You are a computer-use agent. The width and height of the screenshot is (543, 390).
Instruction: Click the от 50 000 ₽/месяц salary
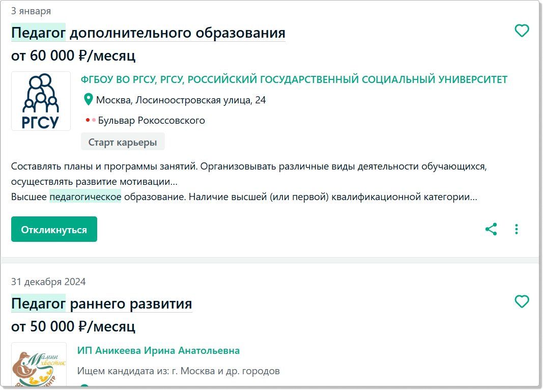click(x=73, y=327)
